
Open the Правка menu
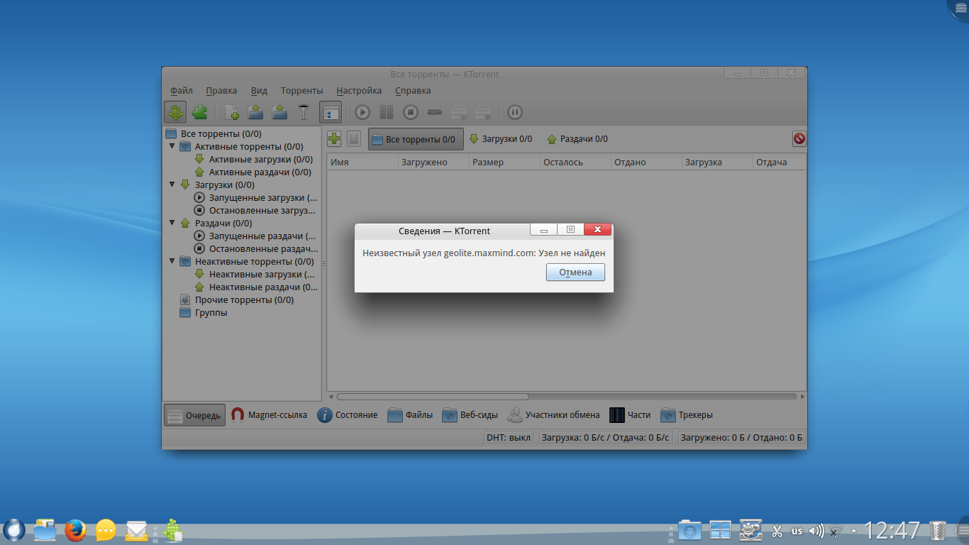221,91
